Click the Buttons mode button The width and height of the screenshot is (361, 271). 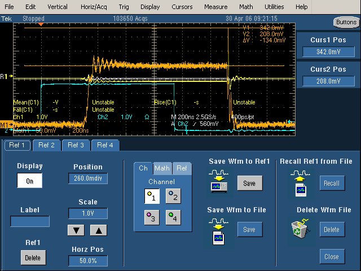(x=345, y=22)
